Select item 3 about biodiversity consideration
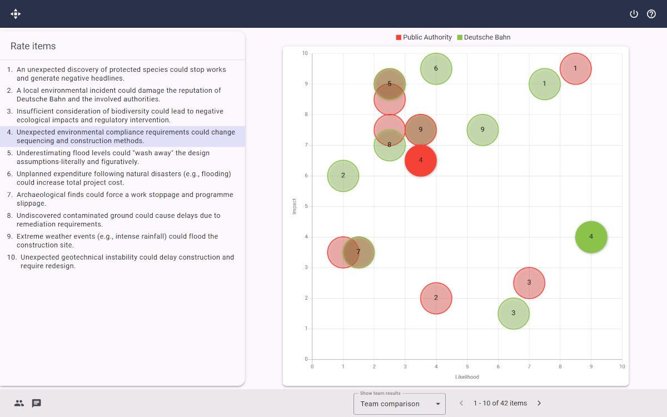The image size is (667, 417). pyautogui.click(x=122, y=116)
